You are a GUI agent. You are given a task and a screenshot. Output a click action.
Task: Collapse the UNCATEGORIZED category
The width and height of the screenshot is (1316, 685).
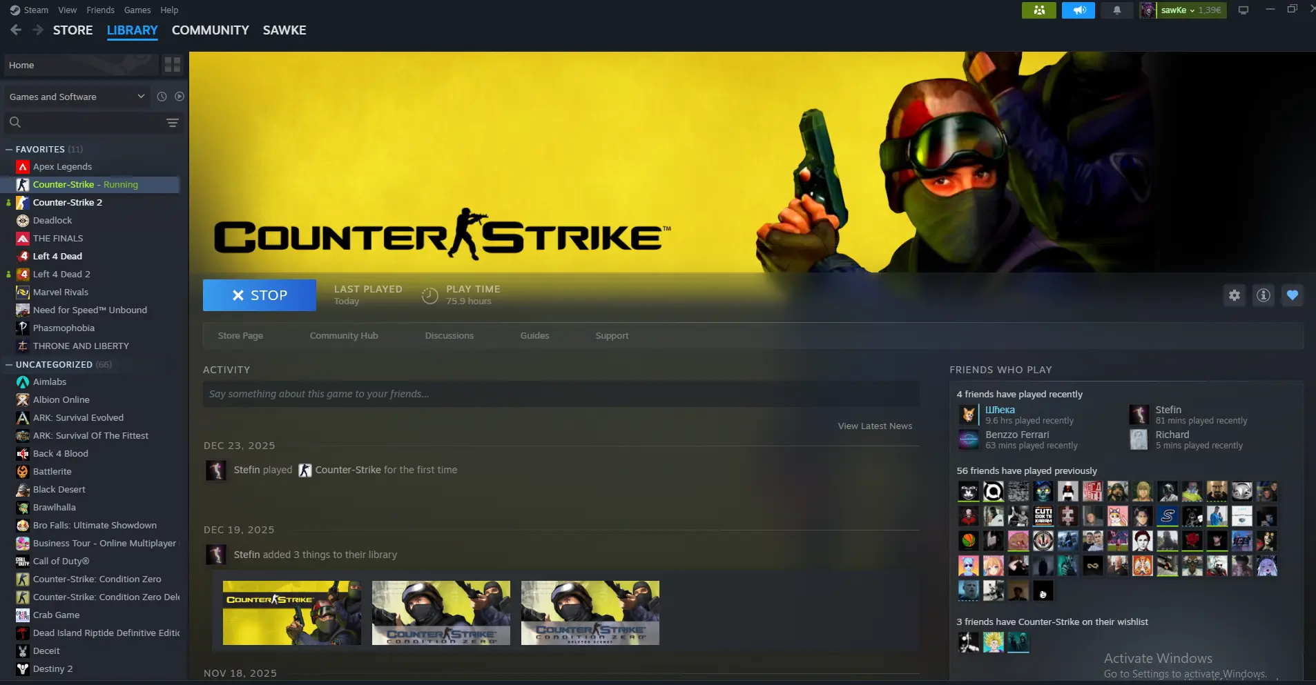click(x=9, y=364)
